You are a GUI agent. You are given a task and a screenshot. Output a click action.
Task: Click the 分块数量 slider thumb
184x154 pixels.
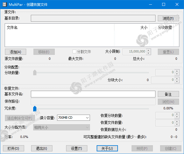[35, 72]
